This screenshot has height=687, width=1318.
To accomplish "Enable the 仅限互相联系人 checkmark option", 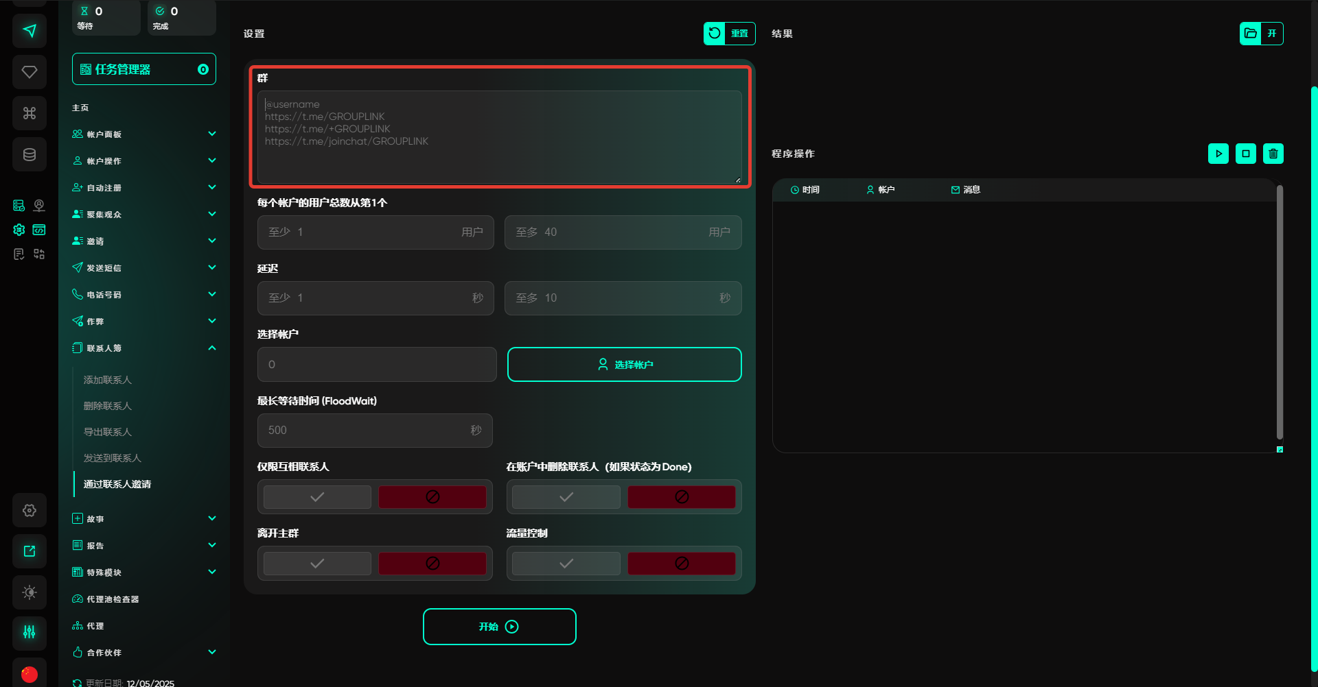I will click(x=317, y=497).
